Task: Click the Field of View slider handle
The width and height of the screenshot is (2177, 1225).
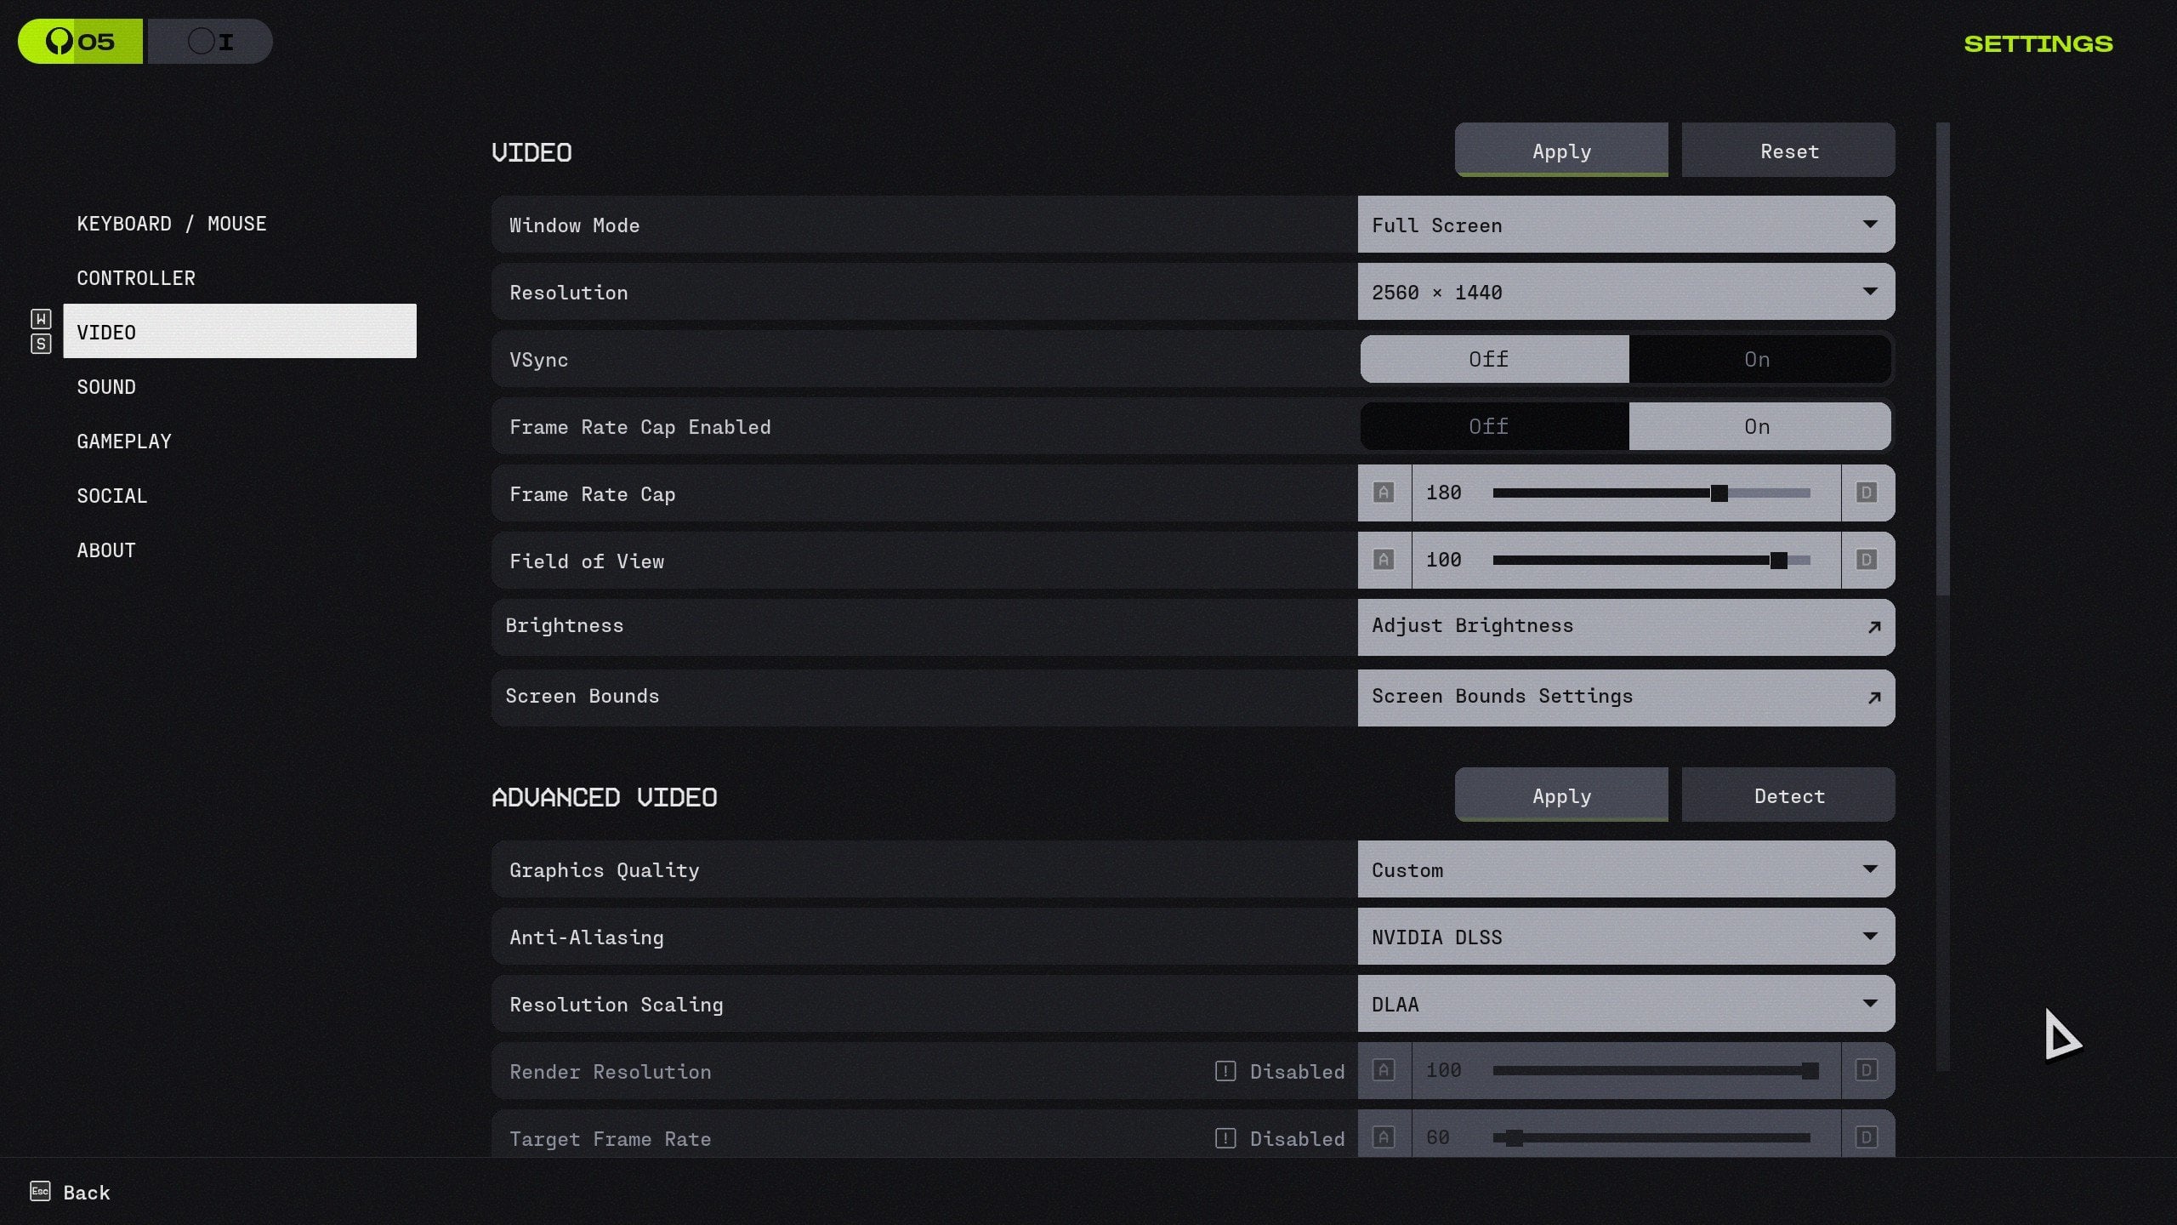Action: 1778,560
